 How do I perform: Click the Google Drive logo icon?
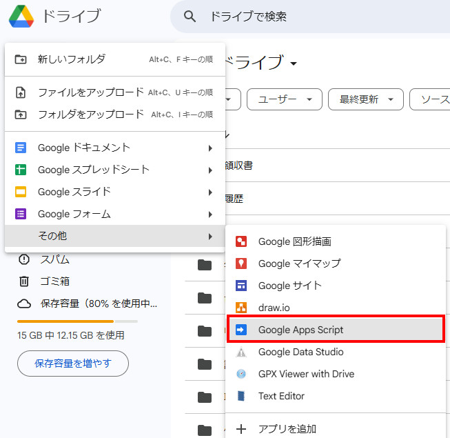point(21,17)
